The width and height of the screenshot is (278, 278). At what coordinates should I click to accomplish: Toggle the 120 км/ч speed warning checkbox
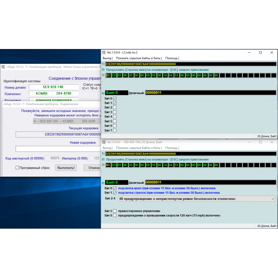115,215
